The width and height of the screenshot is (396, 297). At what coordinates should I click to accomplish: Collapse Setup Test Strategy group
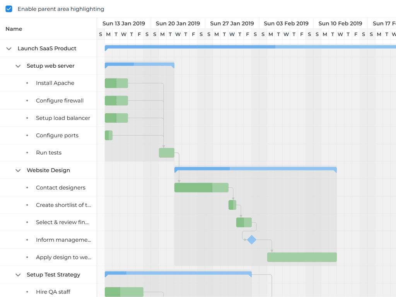pyautogui.click(x=18, y=275)
